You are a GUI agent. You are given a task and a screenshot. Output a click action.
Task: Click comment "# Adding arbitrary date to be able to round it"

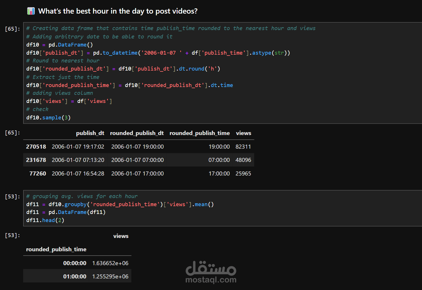pos(99,37)
